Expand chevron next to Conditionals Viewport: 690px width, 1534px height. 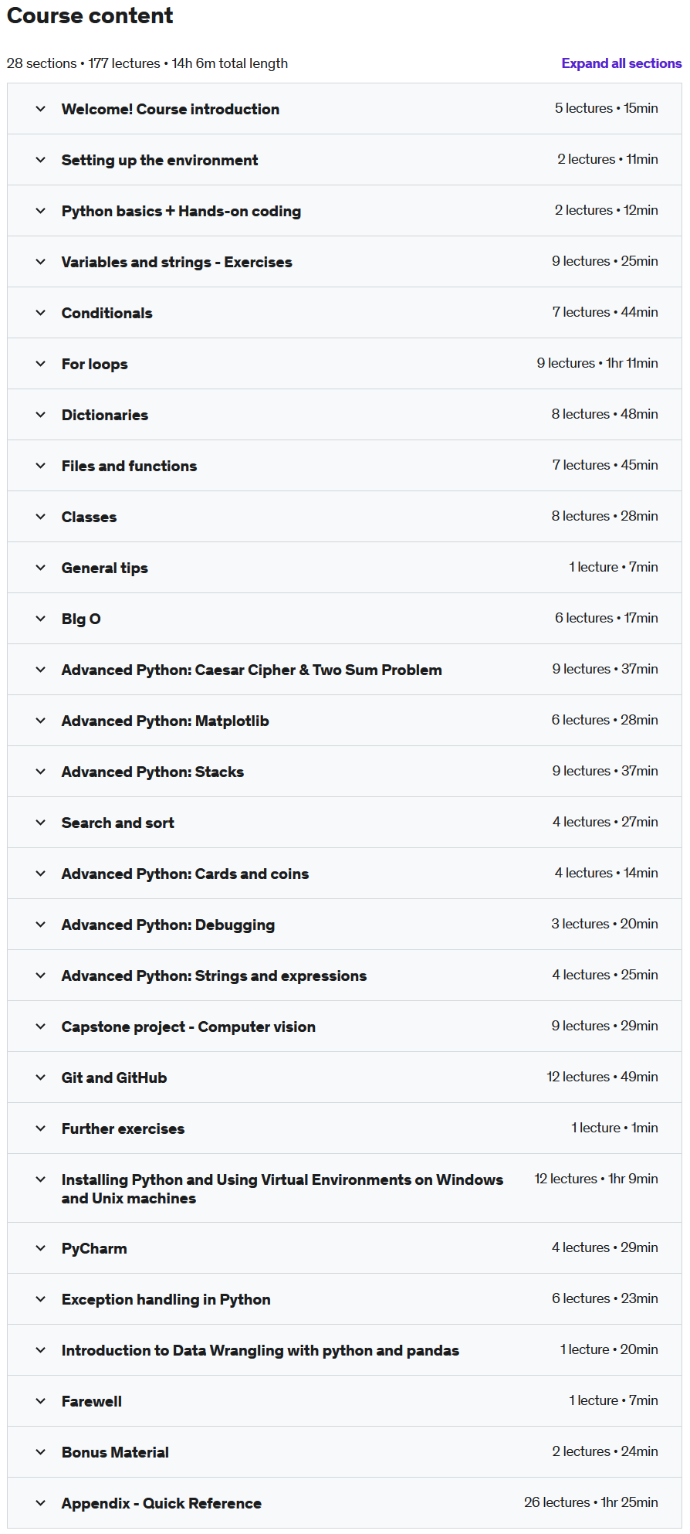[x=41, y=313]
